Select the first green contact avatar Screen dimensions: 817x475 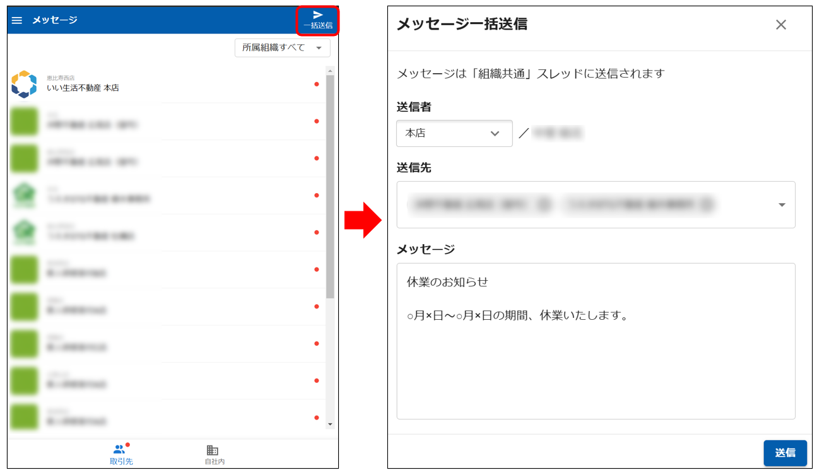(24, 121)
